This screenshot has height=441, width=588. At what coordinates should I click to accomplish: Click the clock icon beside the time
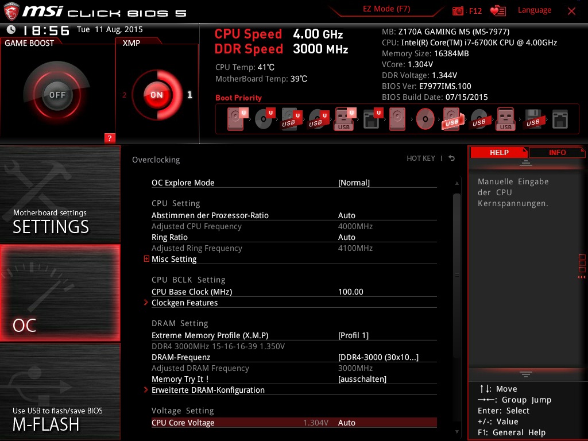click(x=11, y=30)
